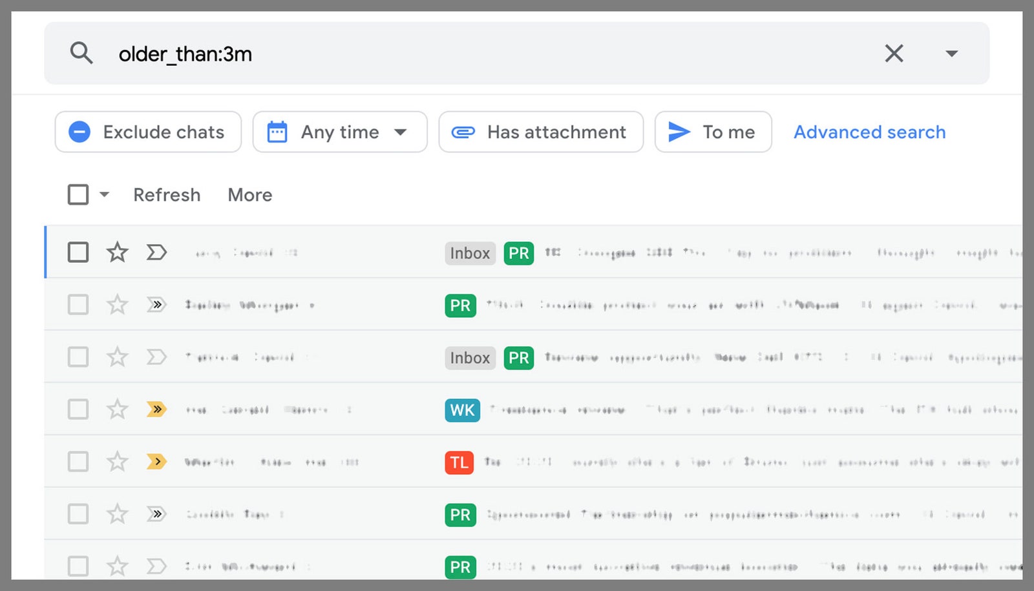Check the first email's checkbox
This screenshot has height=591, width=1034.
click(x=78, y=252)
